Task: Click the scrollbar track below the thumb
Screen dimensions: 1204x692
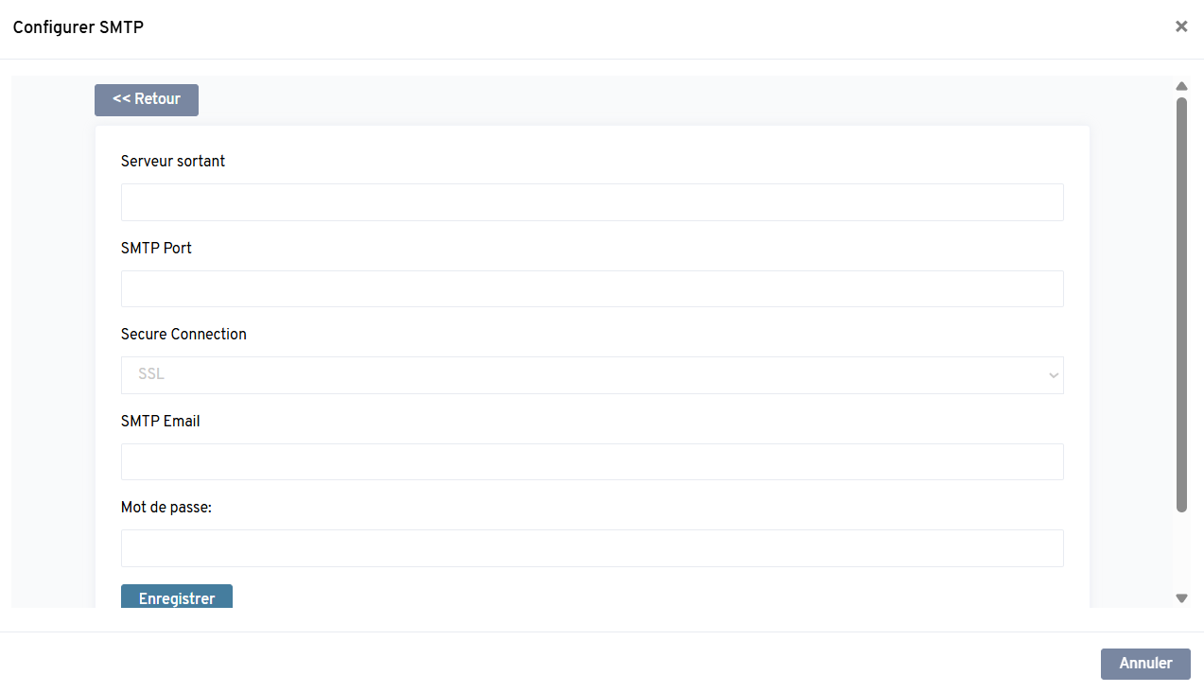Action: pos(1181,553)
